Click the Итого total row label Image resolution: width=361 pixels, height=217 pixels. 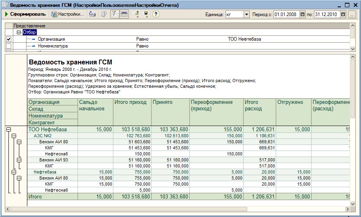click(x=35, y=197)
